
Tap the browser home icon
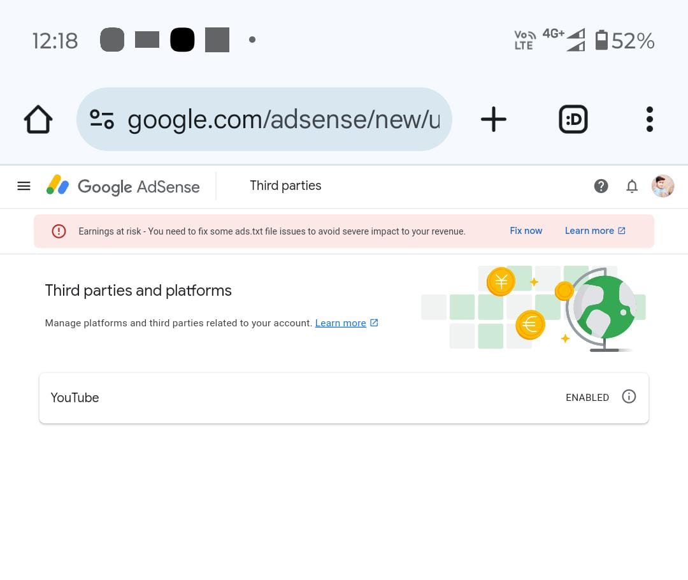[x=38, y=119]
